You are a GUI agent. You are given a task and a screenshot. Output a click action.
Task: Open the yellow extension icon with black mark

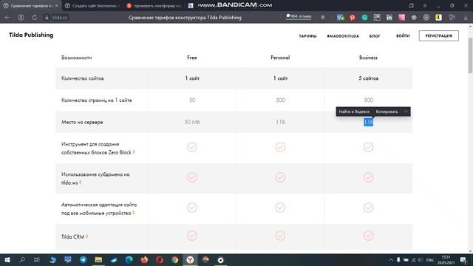pos(438,18)
